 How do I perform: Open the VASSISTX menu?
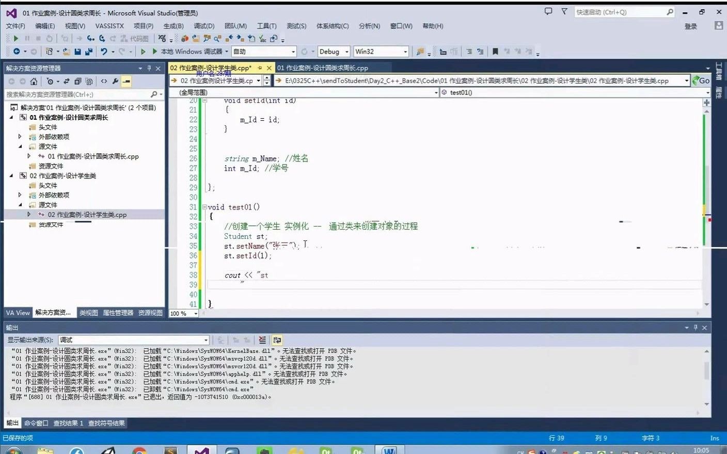coord(109,26)
